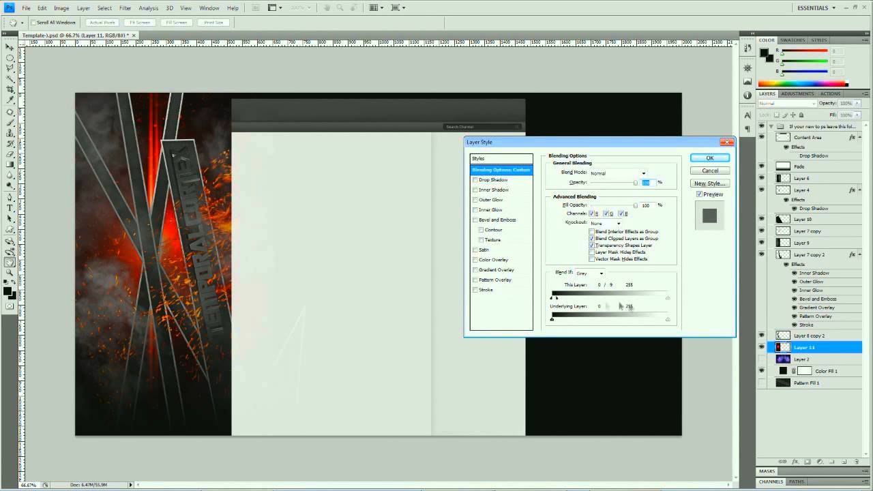Enable the Stroke style checkbox
The width and height of the screenshot is (873, 491).
[x=475, y=290]
